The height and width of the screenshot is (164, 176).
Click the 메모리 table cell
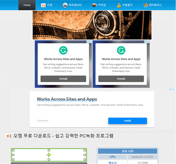(x=112, y=162)
